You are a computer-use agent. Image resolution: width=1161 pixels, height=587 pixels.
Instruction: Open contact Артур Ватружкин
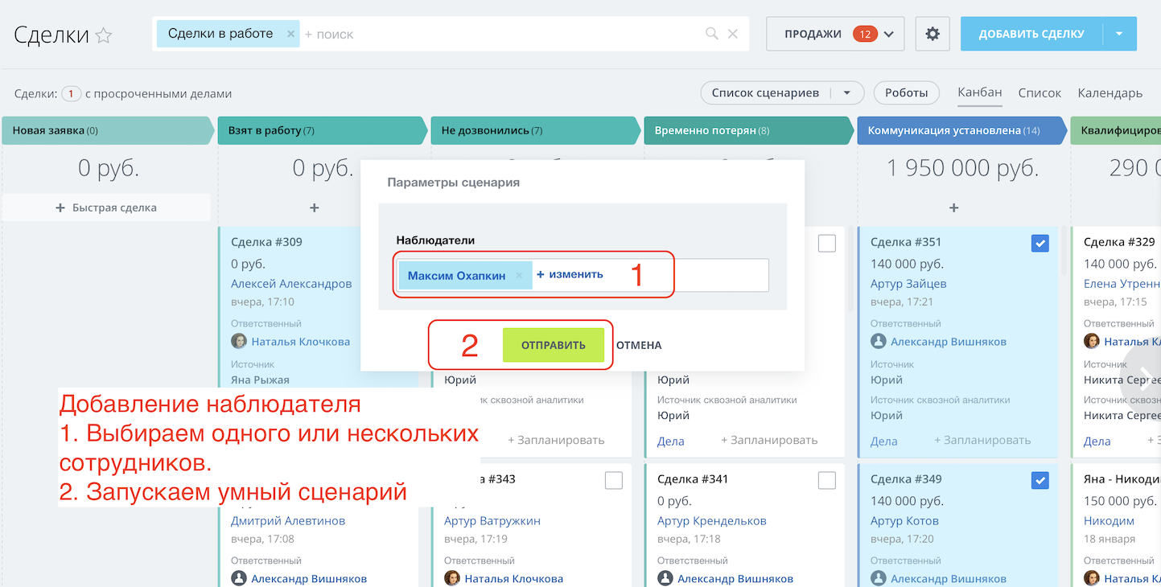pos(492,521)
